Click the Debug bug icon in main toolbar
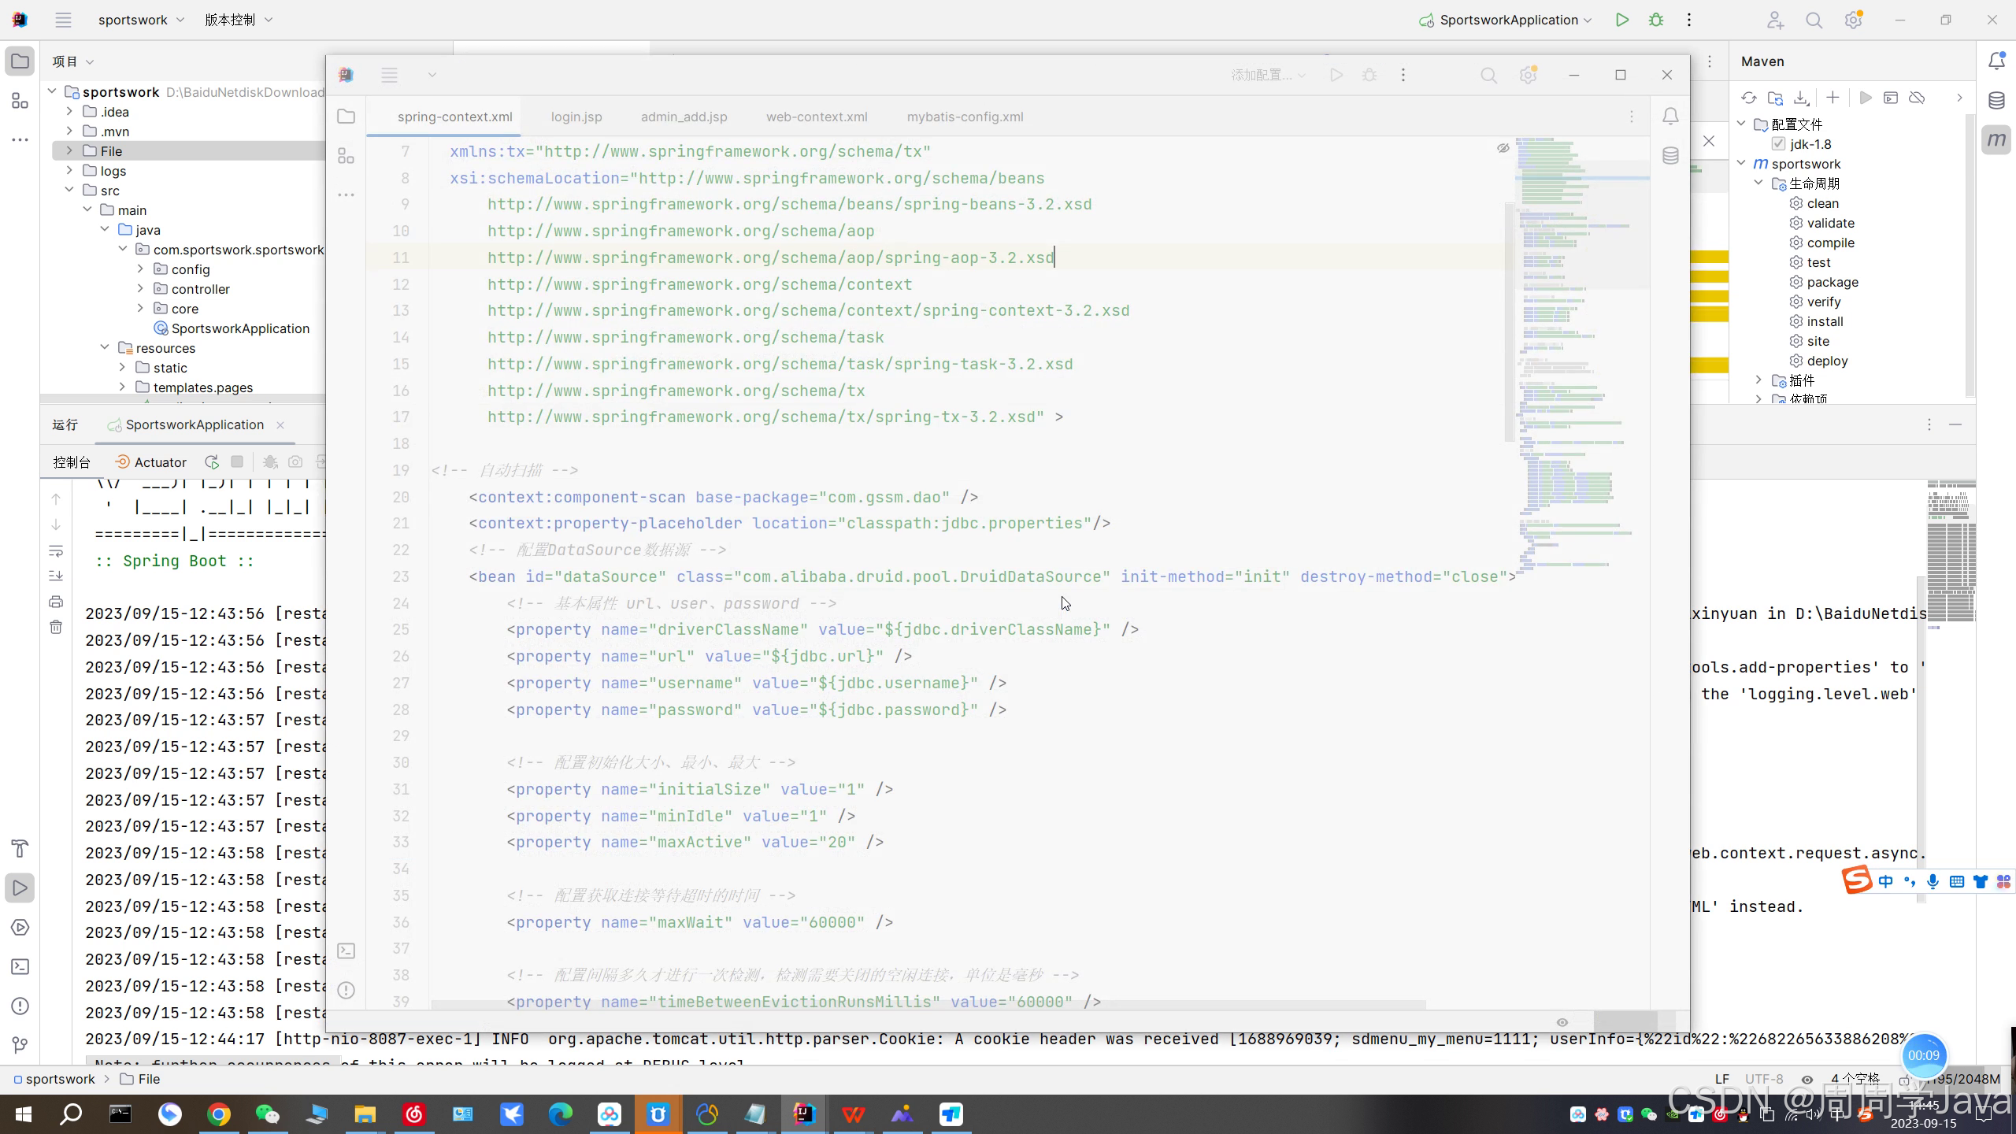 tap(1656, 20)
